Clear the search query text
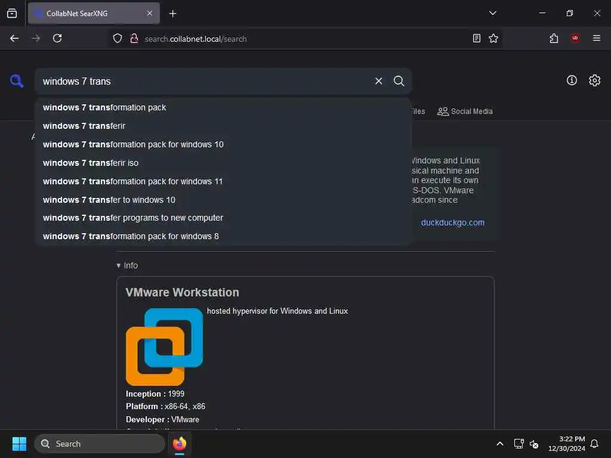 click(378, 81)
